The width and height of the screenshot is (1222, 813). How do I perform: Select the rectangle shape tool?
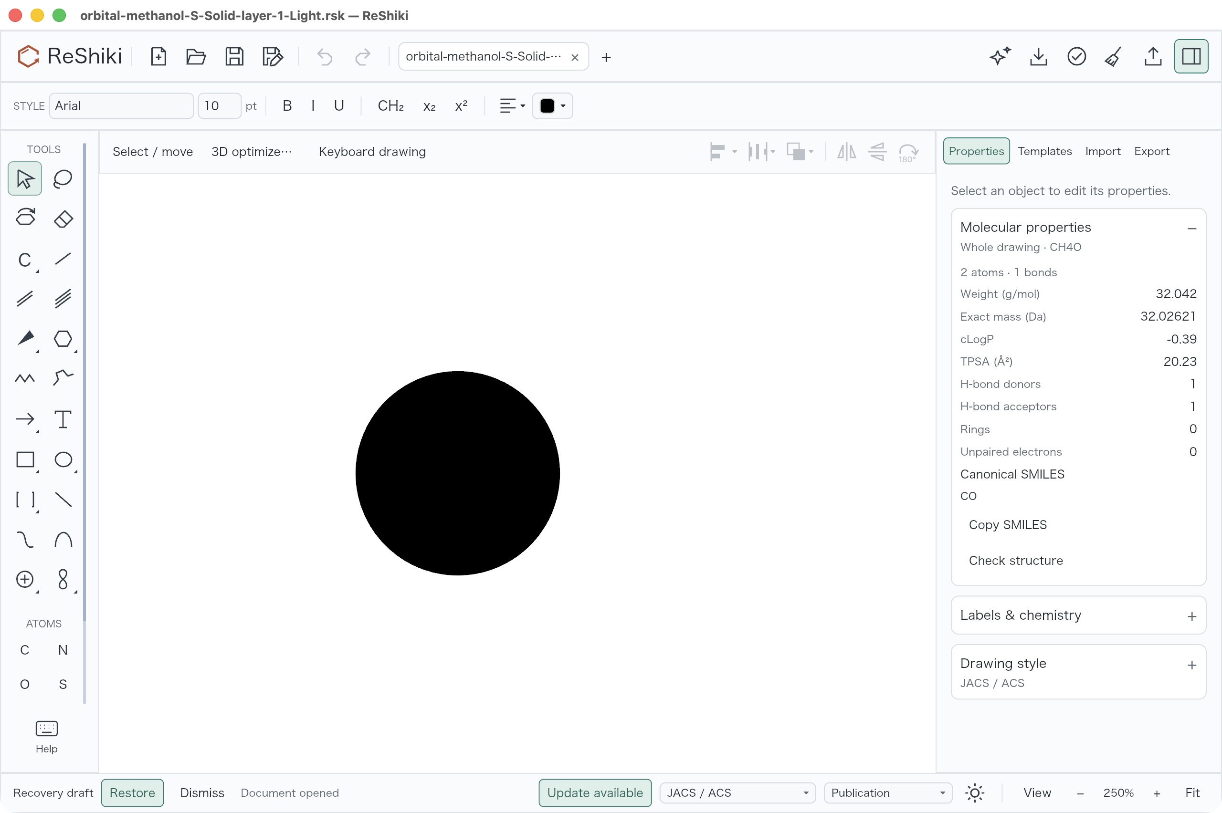[x=25, y=459]
